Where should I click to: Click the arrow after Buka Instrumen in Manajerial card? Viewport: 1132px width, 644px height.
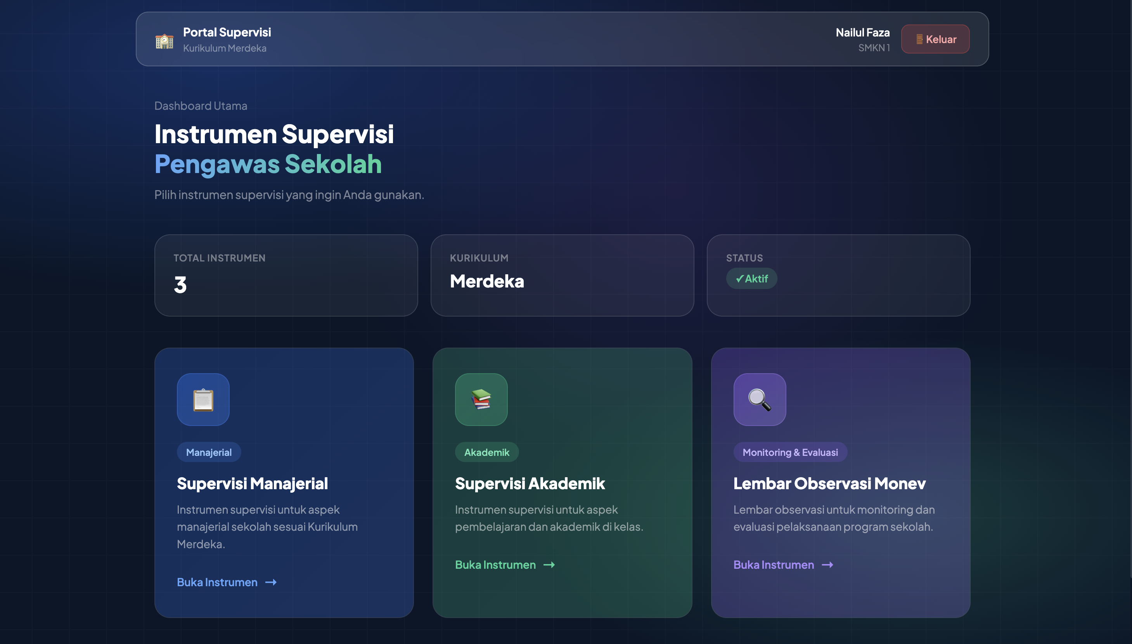[271, 582]
